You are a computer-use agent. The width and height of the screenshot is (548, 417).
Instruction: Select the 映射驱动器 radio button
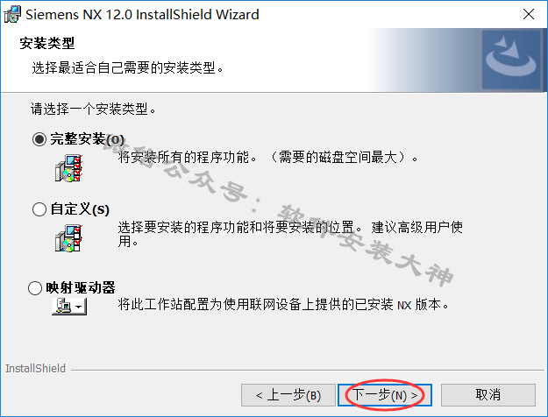coord(35,288)
